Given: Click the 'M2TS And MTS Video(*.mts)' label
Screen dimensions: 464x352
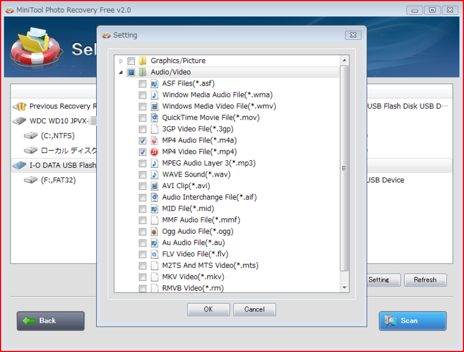Looking at the screenshot, I should pos(210,266).
